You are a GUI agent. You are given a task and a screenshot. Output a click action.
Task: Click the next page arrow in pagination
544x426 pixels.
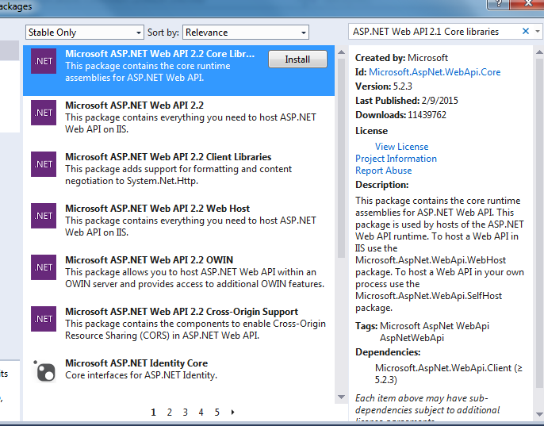[x=232, y=413]
